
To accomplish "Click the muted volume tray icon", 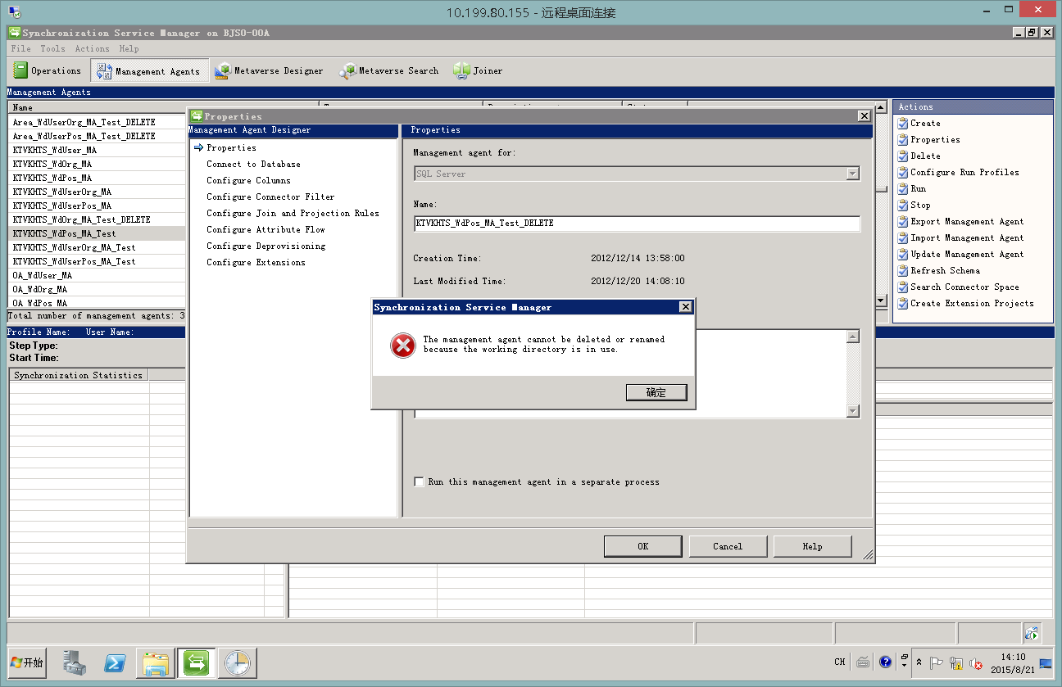I will (975, 663).
